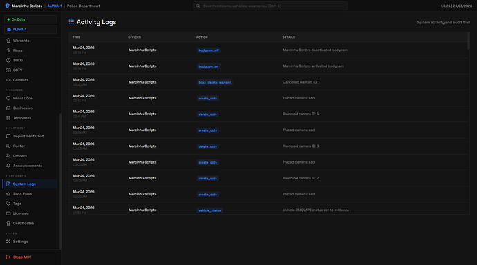This screenshot has height=265, width=477.
Task: Open the Licenses page
Action: coord(30,213)
